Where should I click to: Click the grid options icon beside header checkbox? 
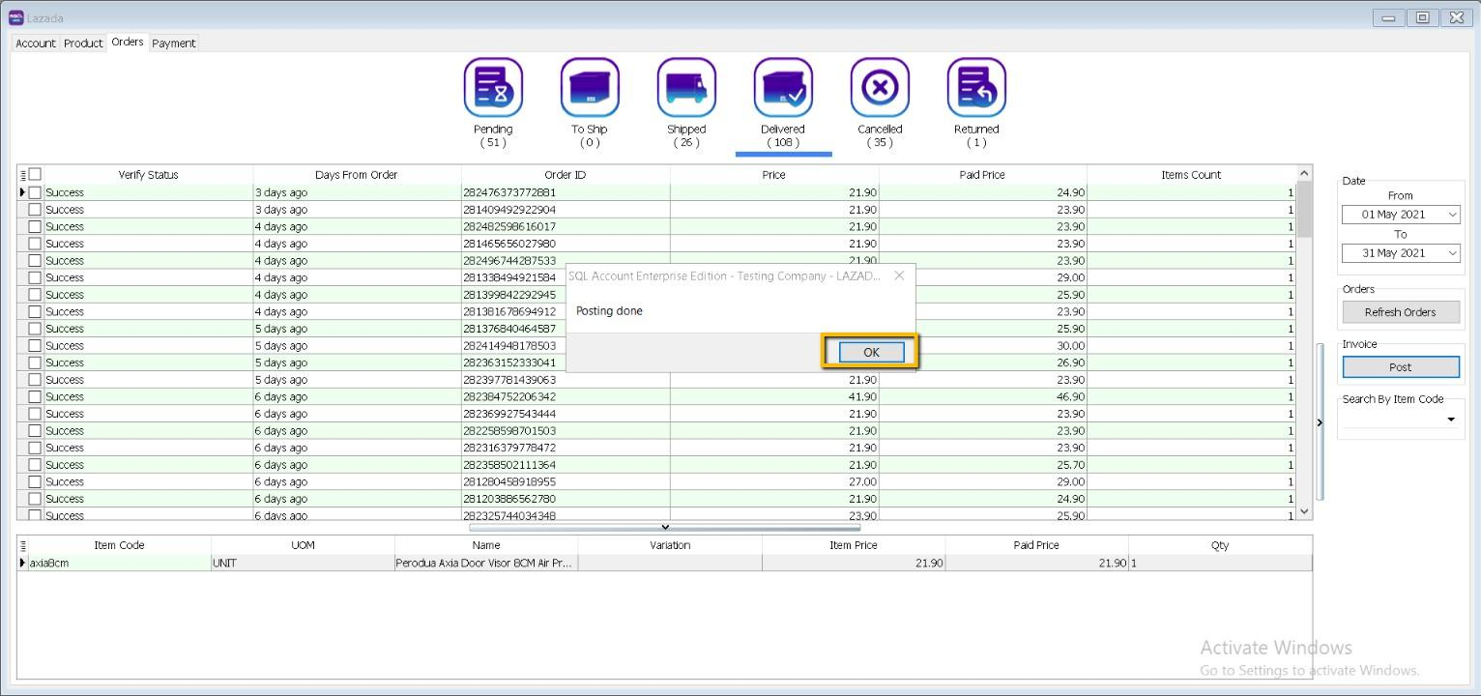pyautogui.click(x=23, y=175)
